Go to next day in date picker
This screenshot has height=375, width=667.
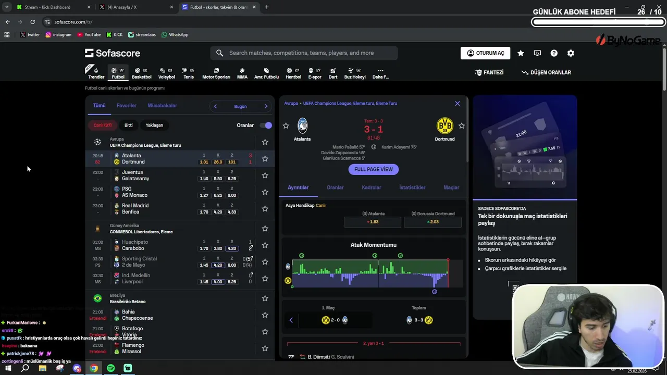pyautogui.click(x=266, y=106)
